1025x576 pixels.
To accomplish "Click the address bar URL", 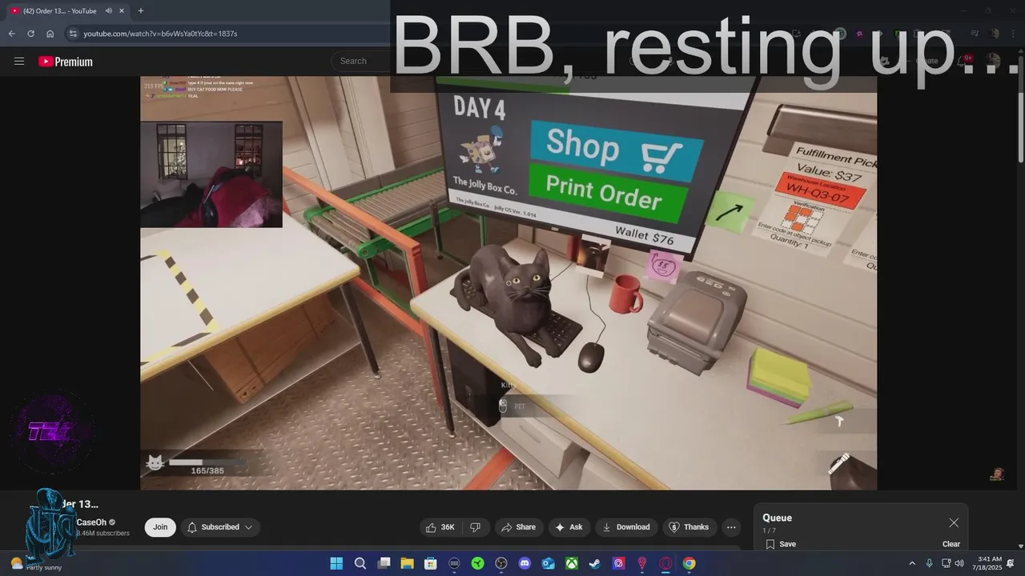I will pos(160,34).
